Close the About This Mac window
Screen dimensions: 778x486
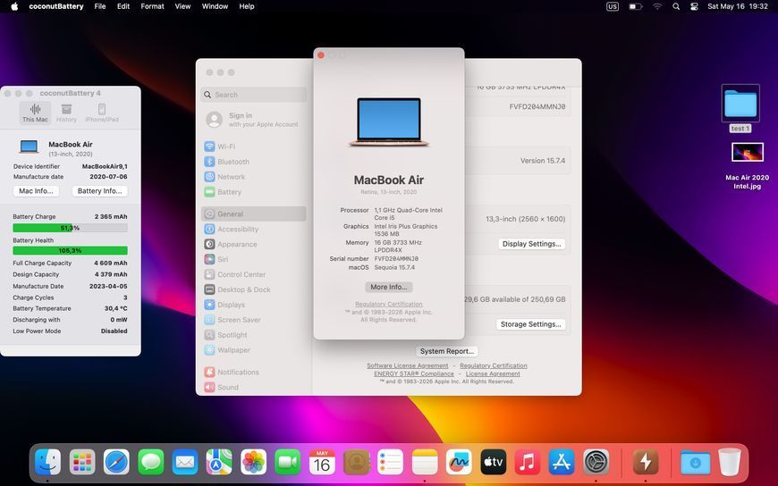321,55
